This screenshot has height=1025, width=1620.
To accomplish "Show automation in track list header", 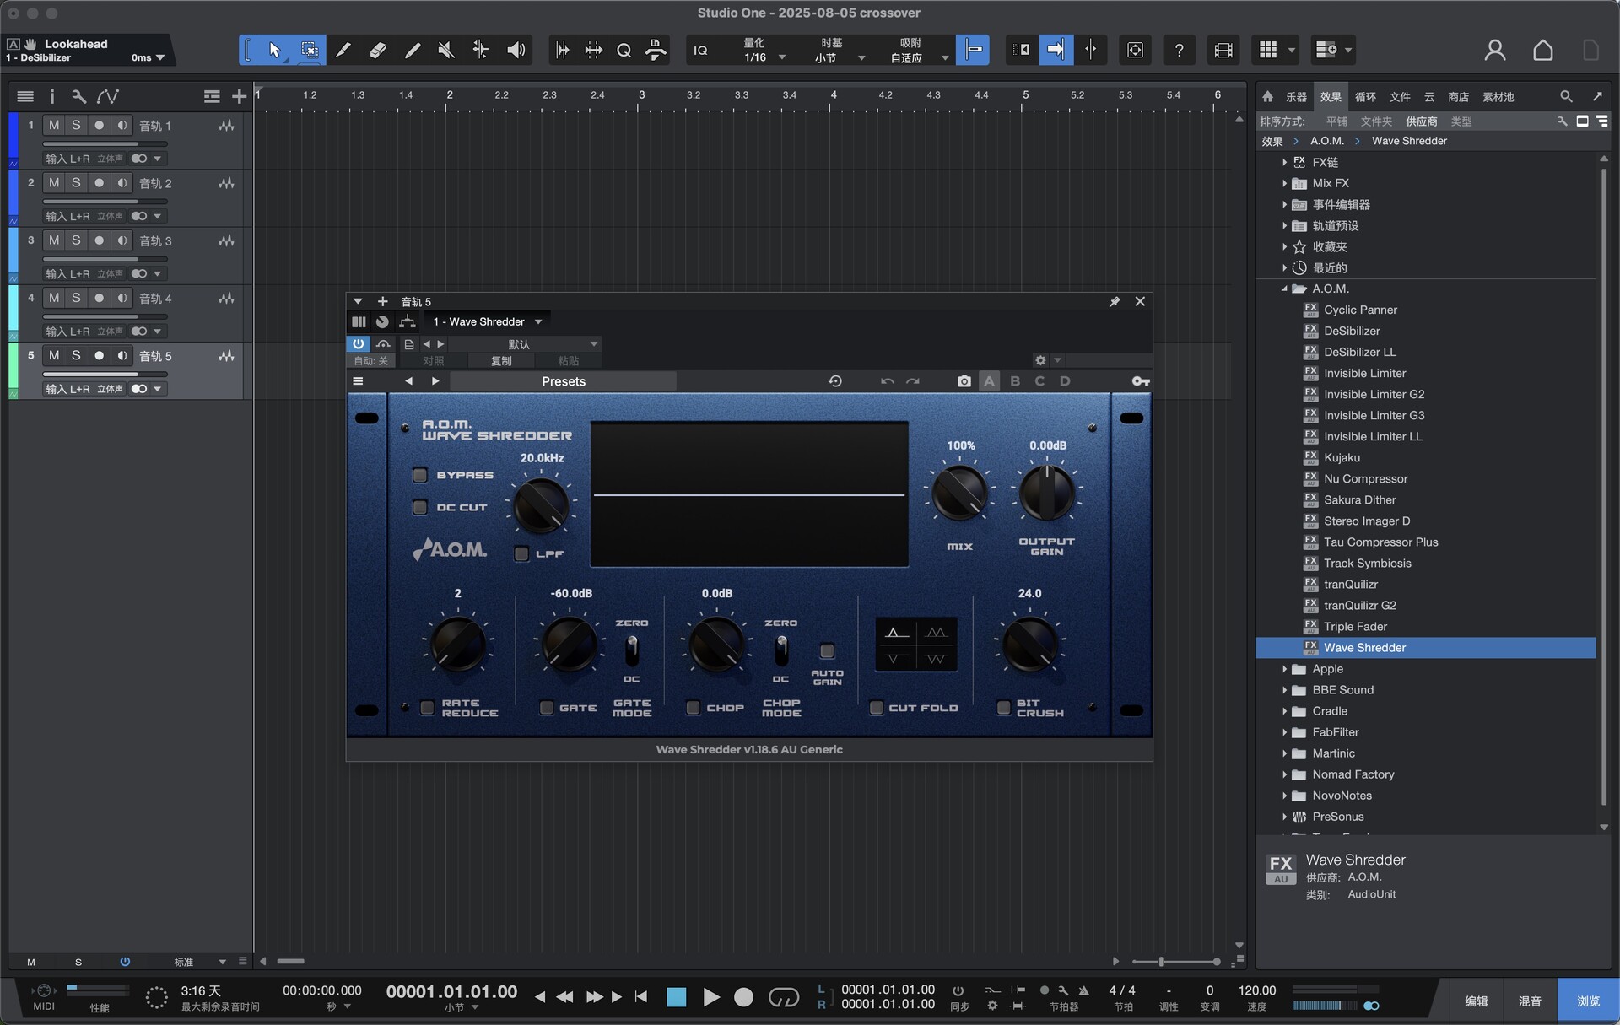I will [107, 97].
